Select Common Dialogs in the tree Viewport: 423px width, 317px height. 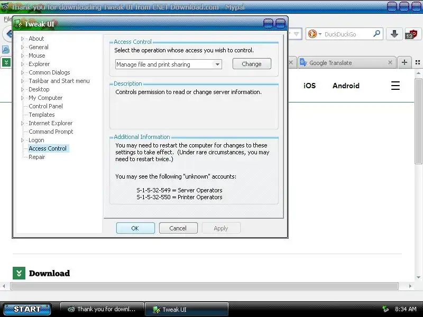pos(49,72)
